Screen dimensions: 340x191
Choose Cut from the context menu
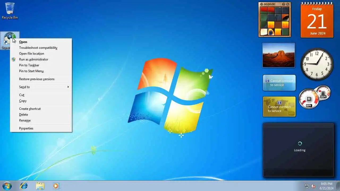pos(41,95)
